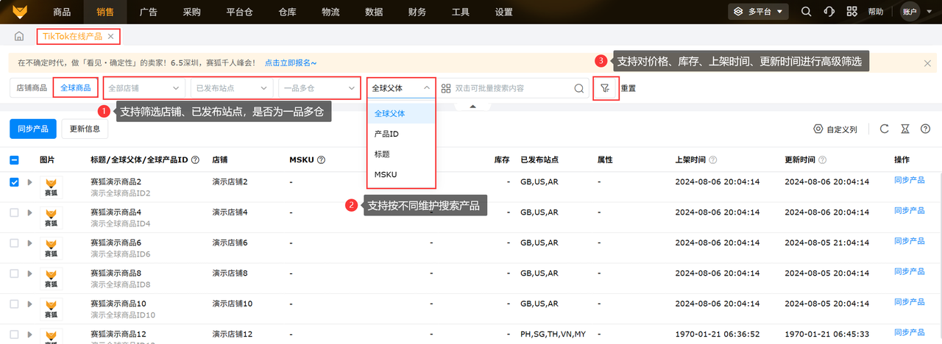The image size is (942, 344).
Task: Open the 物流 top menu
Action: click(x=331, y=12)
